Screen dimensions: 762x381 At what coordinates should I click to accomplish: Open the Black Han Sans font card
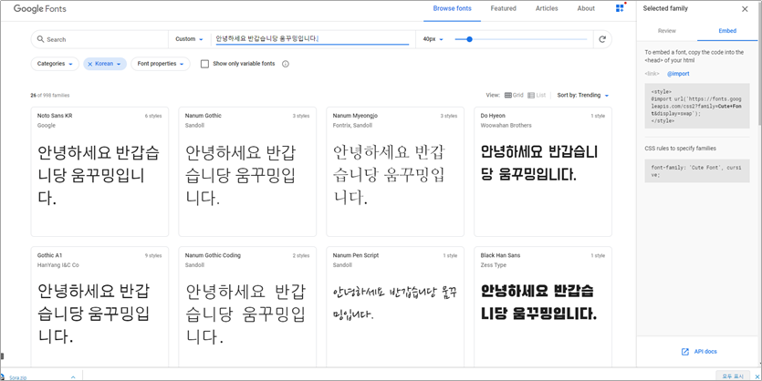tap(543, 307)
